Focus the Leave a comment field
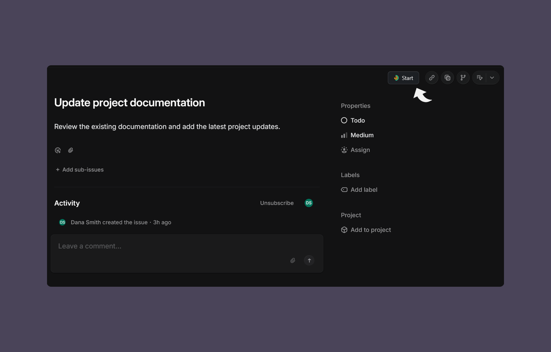The width and height of the screenshot is (551, 352). pyautogui.click(x=187, y=253)
